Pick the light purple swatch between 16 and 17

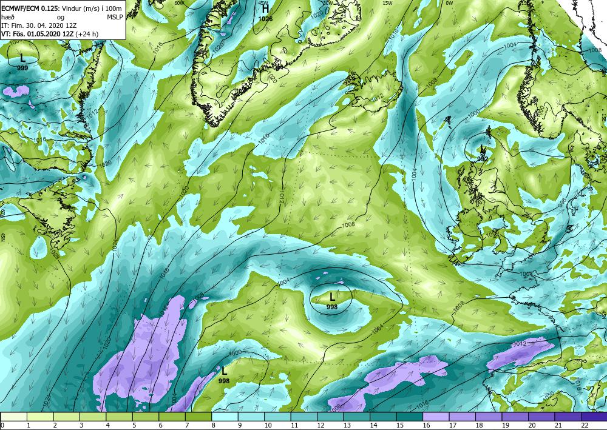coord(435,417)
